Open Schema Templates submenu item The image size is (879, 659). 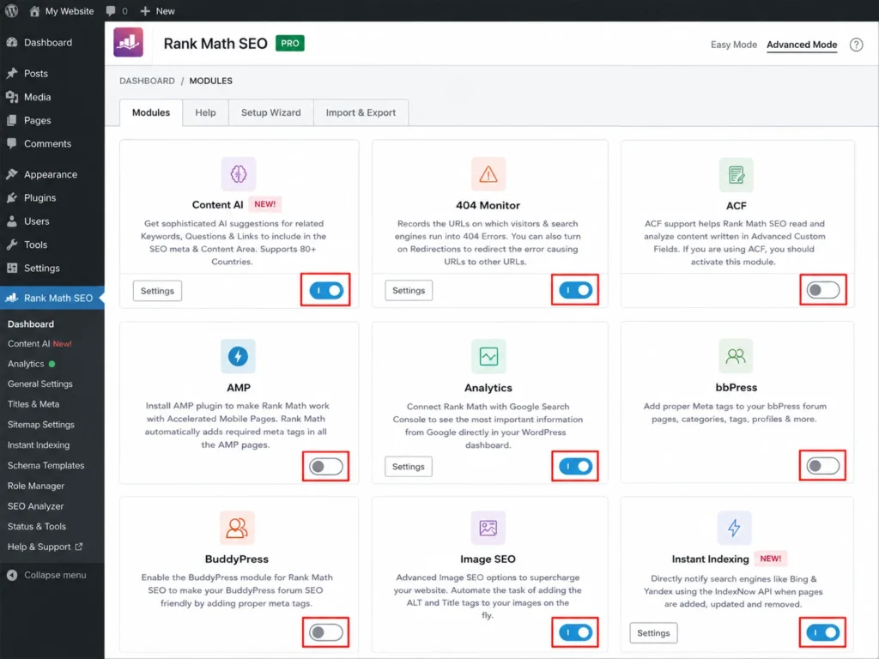click(x=46, y=466)
